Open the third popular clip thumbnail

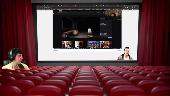point(93,45)
